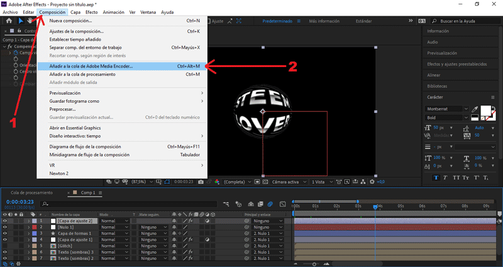Viewport: 503px width, 267px height.
Task: Open the Bibliotecas panel
Action: [437, 86]
